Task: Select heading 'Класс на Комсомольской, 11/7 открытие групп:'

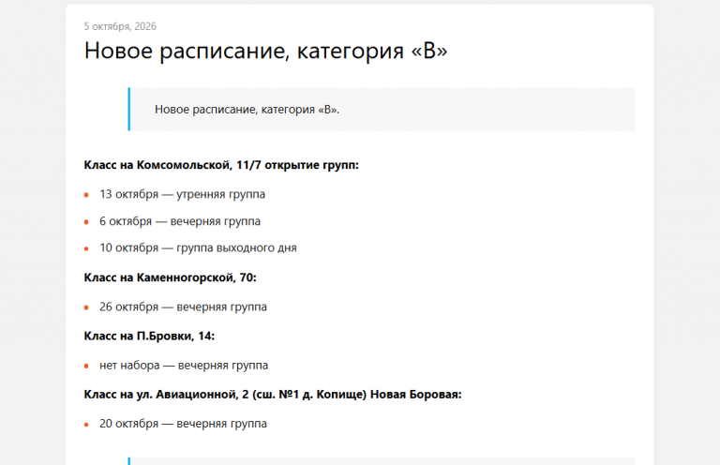Action: tap(221, 165)
